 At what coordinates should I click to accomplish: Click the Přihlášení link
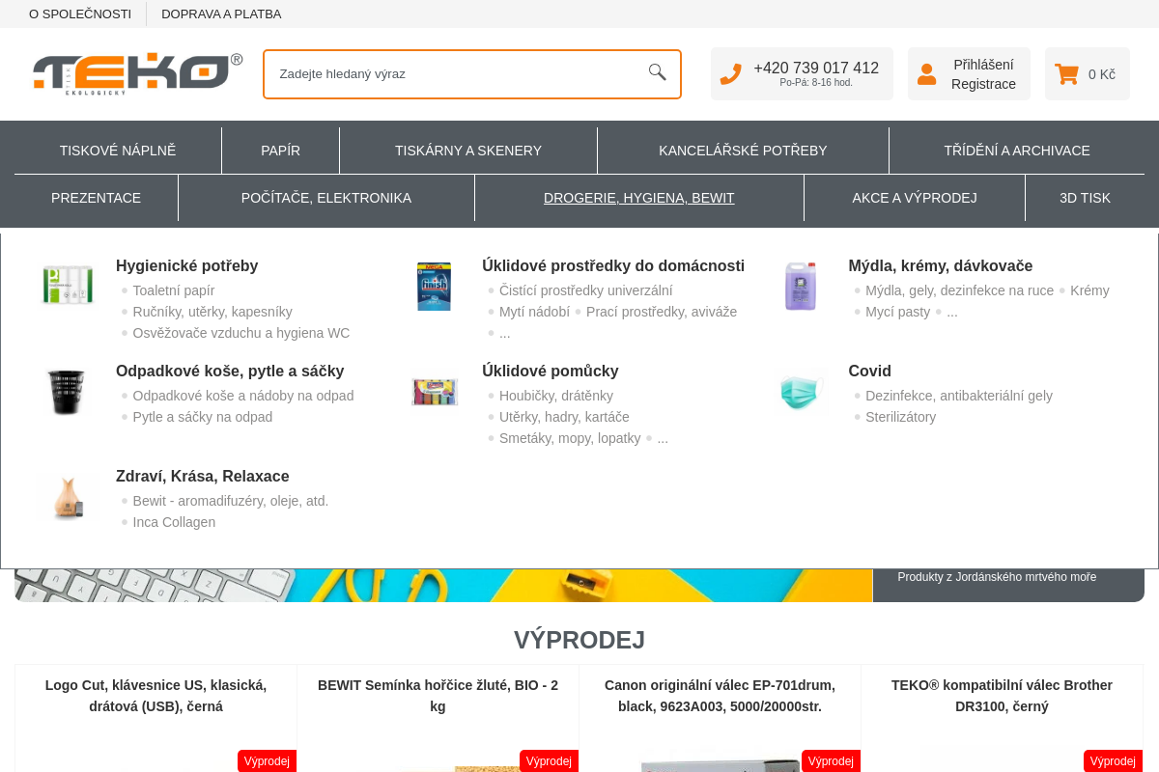983,65
